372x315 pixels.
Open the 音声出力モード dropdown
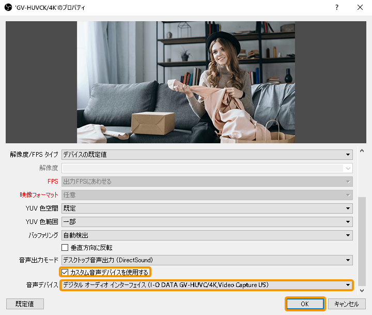(x=207, y=260)
